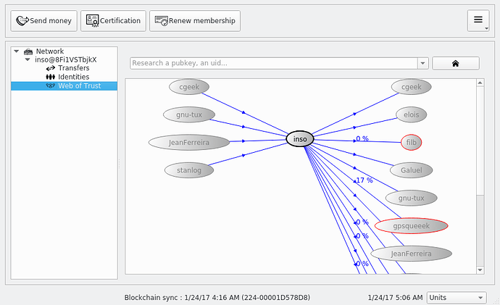Click the graph scrollbar up arrow
Viewport: 500px width, 305px height.
480,83
